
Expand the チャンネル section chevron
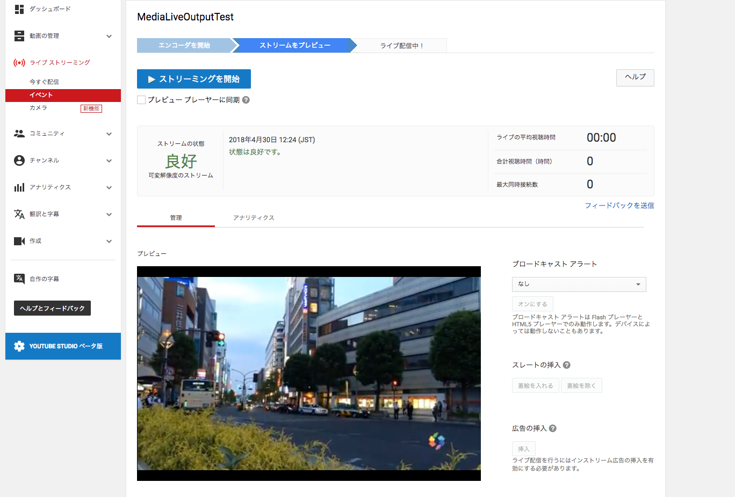coord(109,161)
